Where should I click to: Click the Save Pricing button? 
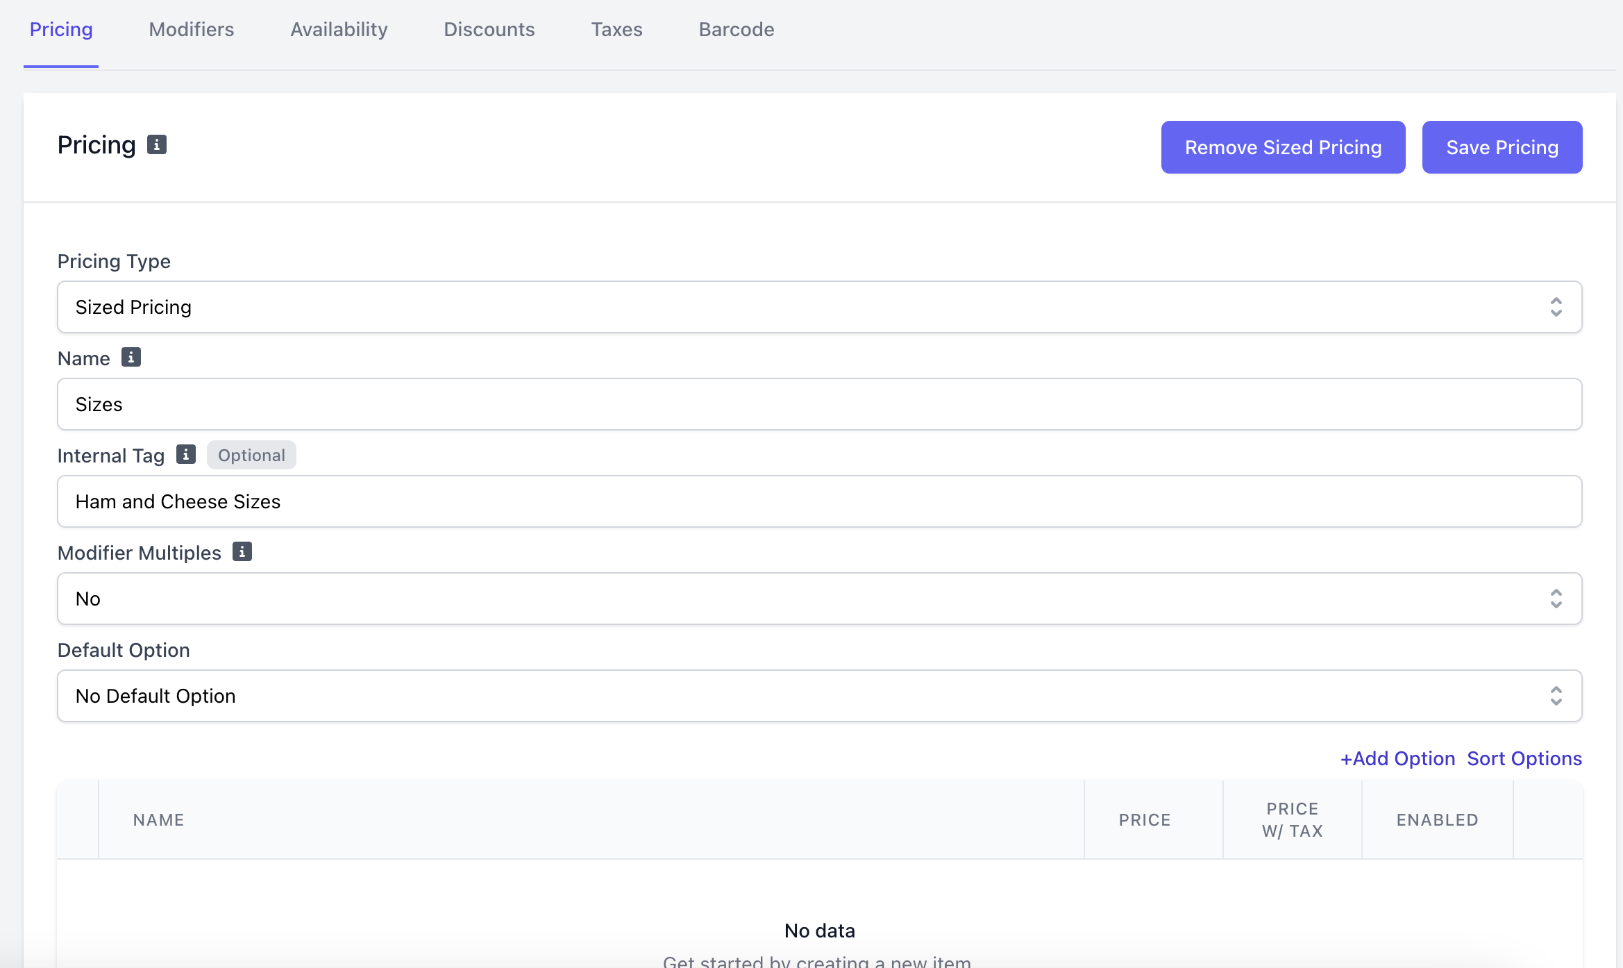1502,147
